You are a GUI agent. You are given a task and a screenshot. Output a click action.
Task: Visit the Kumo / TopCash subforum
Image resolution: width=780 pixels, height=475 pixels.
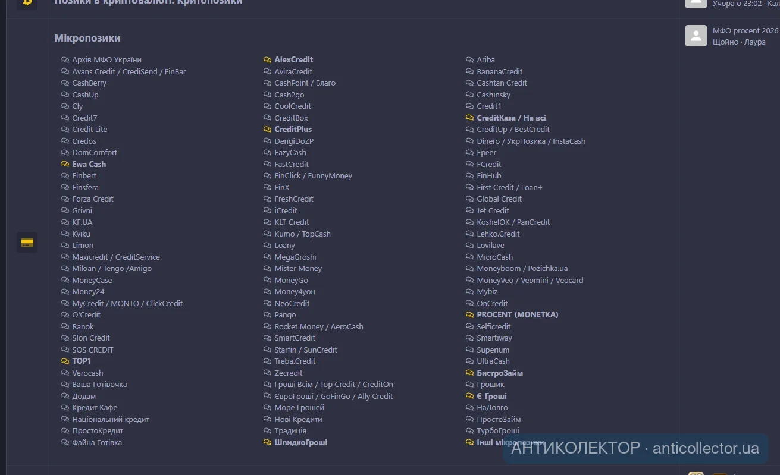(302, 234)
